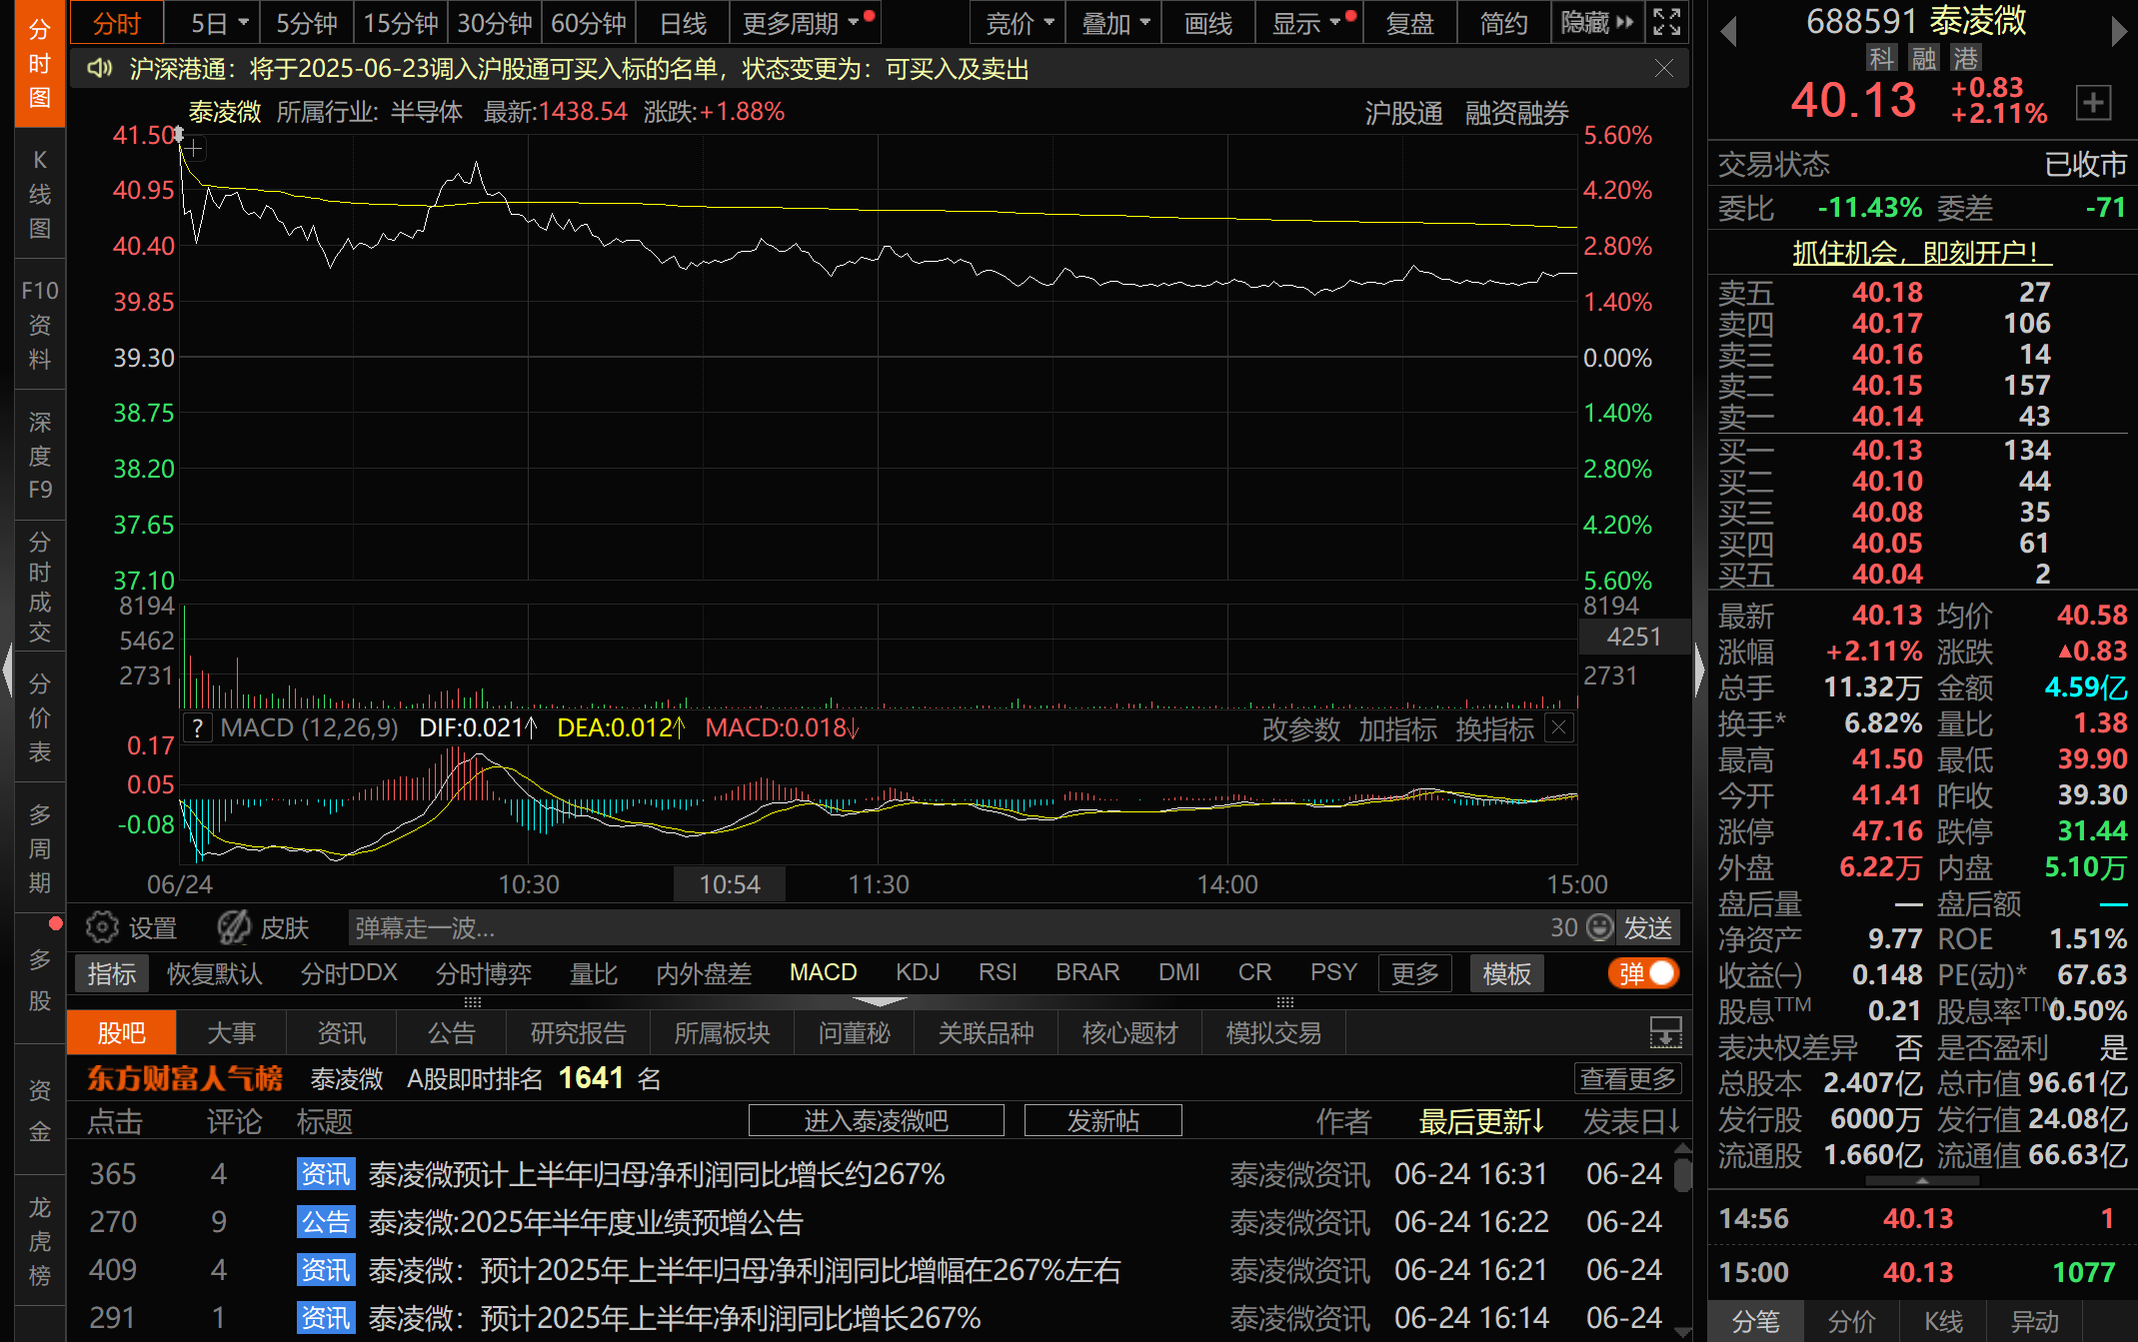Collapse right panel with side arrow
The height and width of the screenshot is (1342, 2138).
coord(1699,671)
